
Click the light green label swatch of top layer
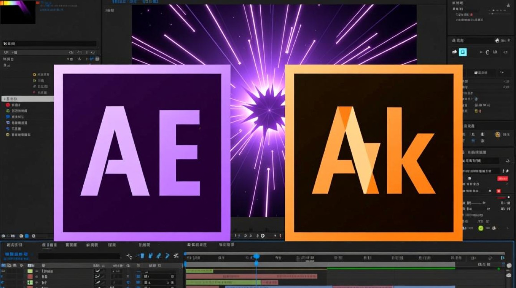tap(30, 271)
